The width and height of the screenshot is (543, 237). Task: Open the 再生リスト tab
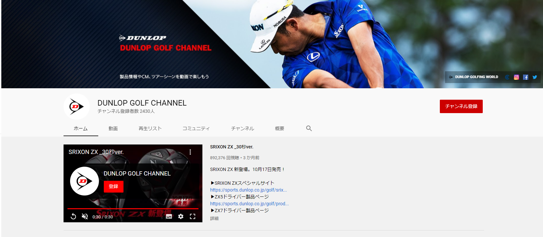point(150,128)
